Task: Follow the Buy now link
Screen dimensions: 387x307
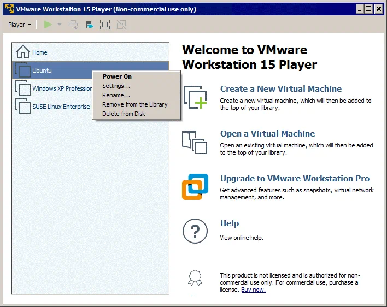Action: click(253, 290)
